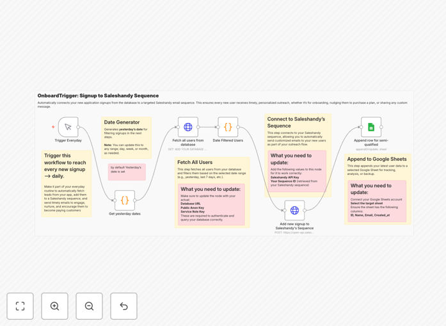Click the Get yesterday dates output connector
This screenshot has height=326, width=446.
coord(135,200)
